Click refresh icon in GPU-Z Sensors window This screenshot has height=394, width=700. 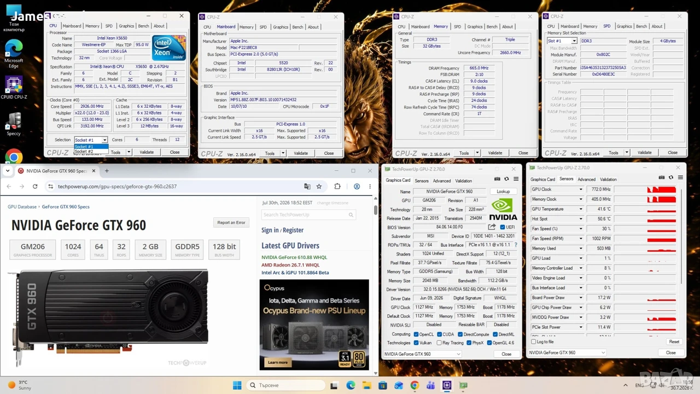pos(671,177)
